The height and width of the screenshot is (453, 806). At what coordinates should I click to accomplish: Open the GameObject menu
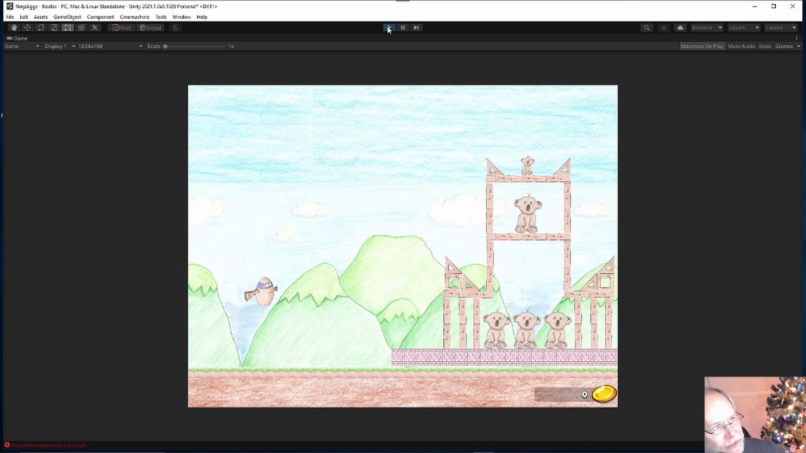pyautogui.click(x=67, y=17)
